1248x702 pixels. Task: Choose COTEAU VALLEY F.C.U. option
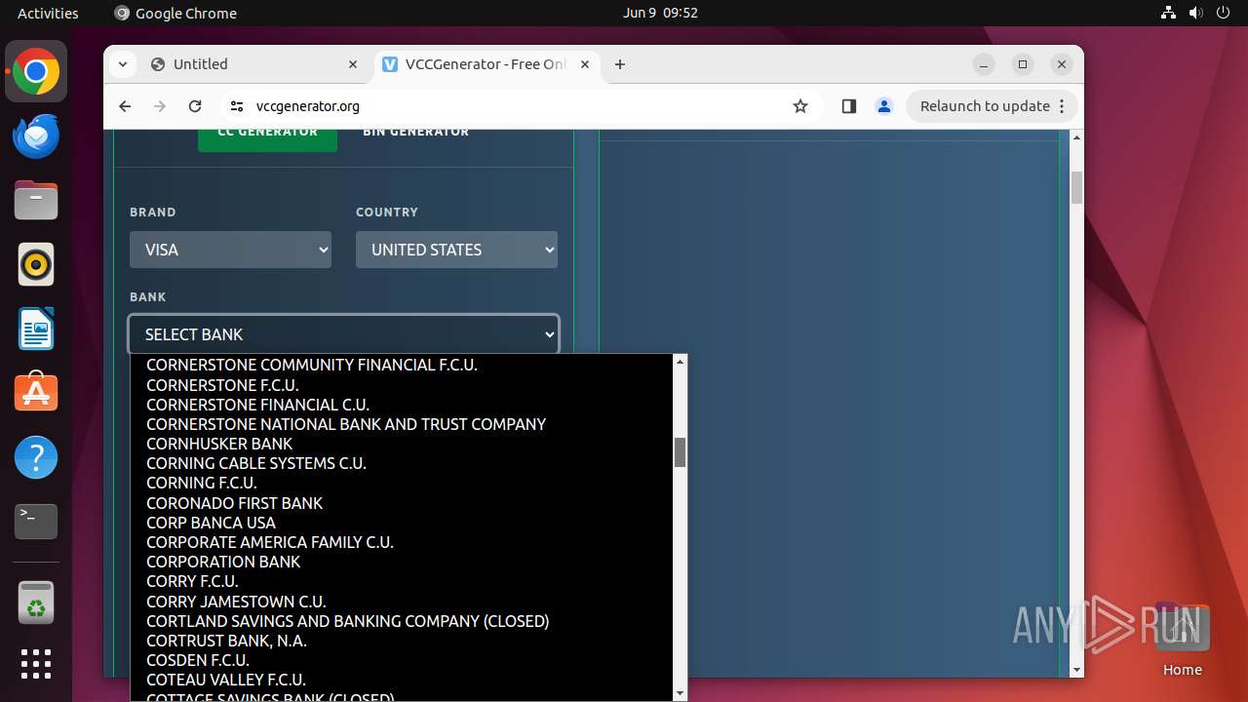[x=402, y=680]
